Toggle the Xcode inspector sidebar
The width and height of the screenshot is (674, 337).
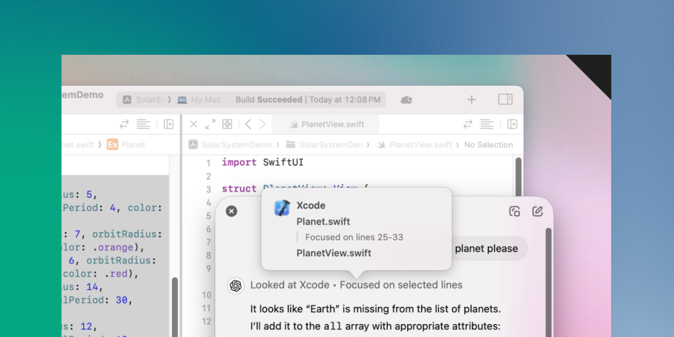click(505, 99)
